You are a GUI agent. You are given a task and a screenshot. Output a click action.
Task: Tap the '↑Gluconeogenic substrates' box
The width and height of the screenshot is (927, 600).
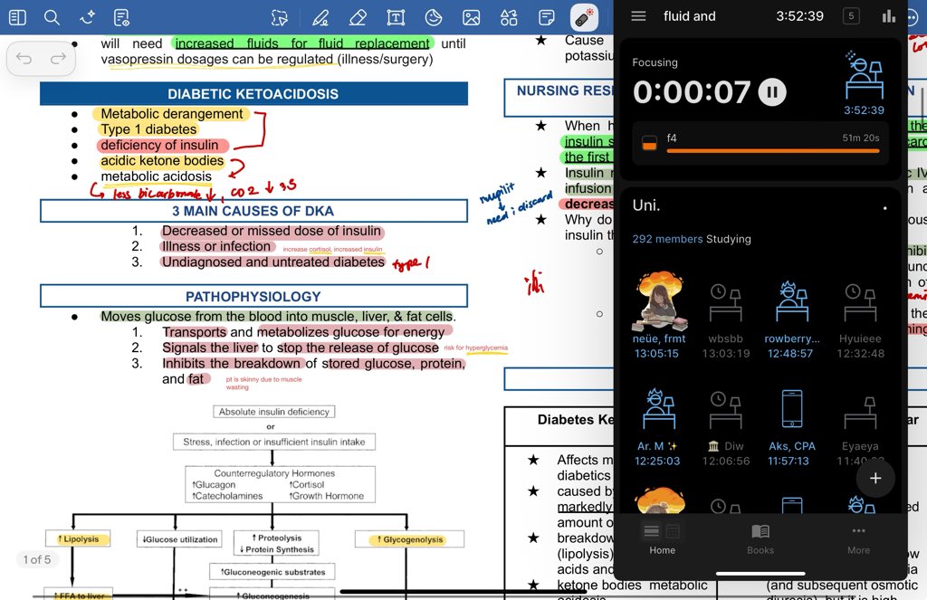pyautogui.click(x=272, y=572)
